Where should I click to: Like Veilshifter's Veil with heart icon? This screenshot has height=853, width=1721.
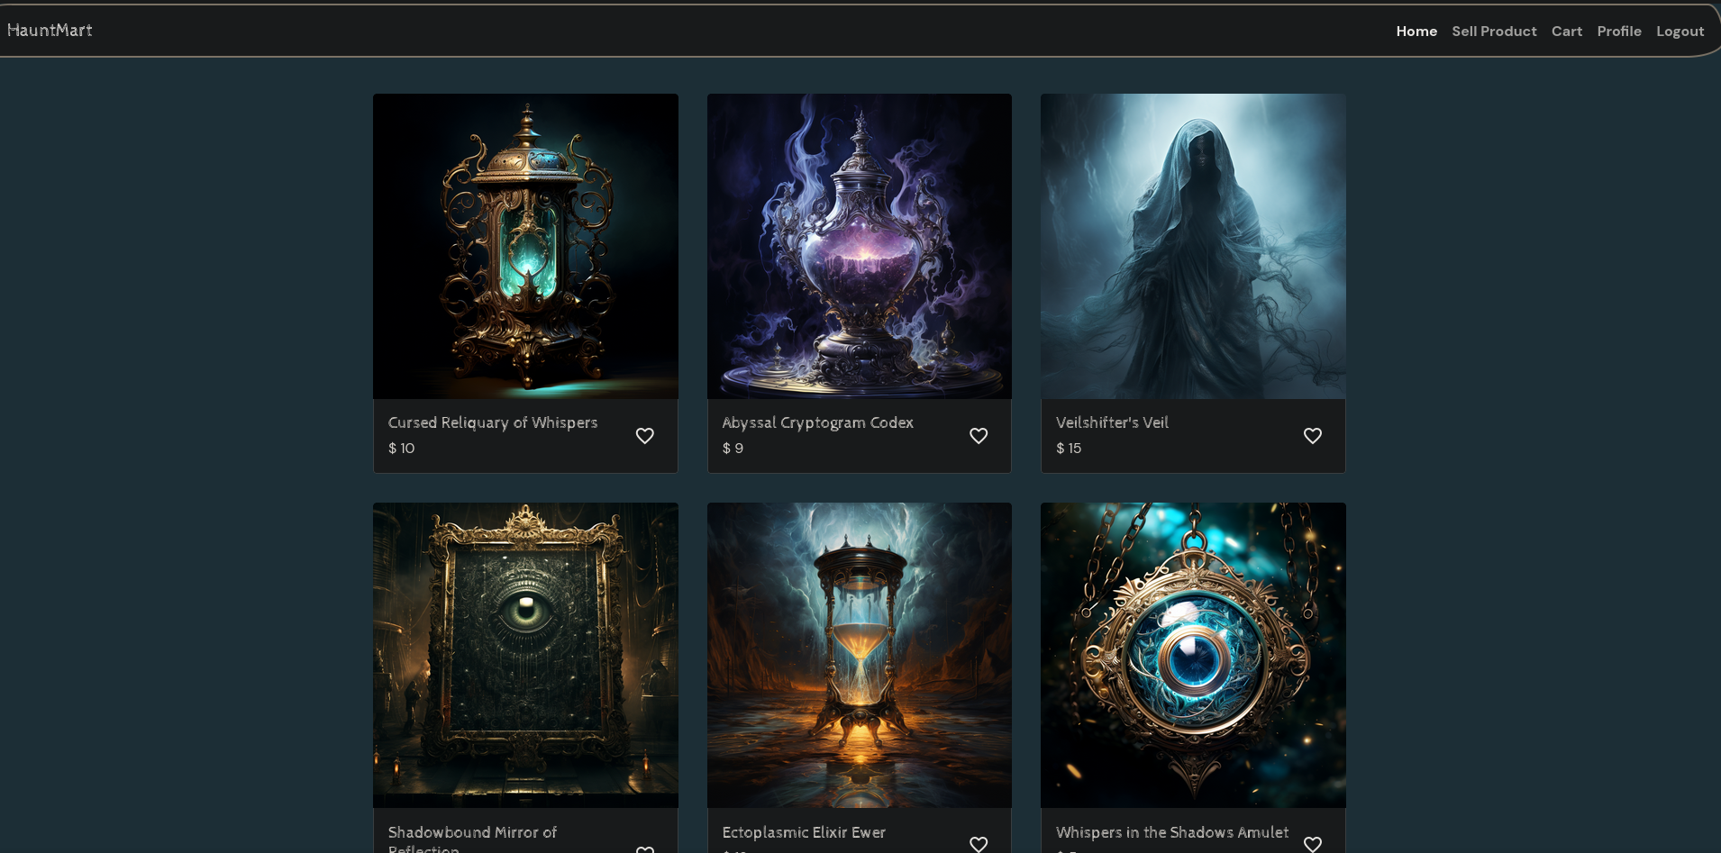(x=1313, y=436)
